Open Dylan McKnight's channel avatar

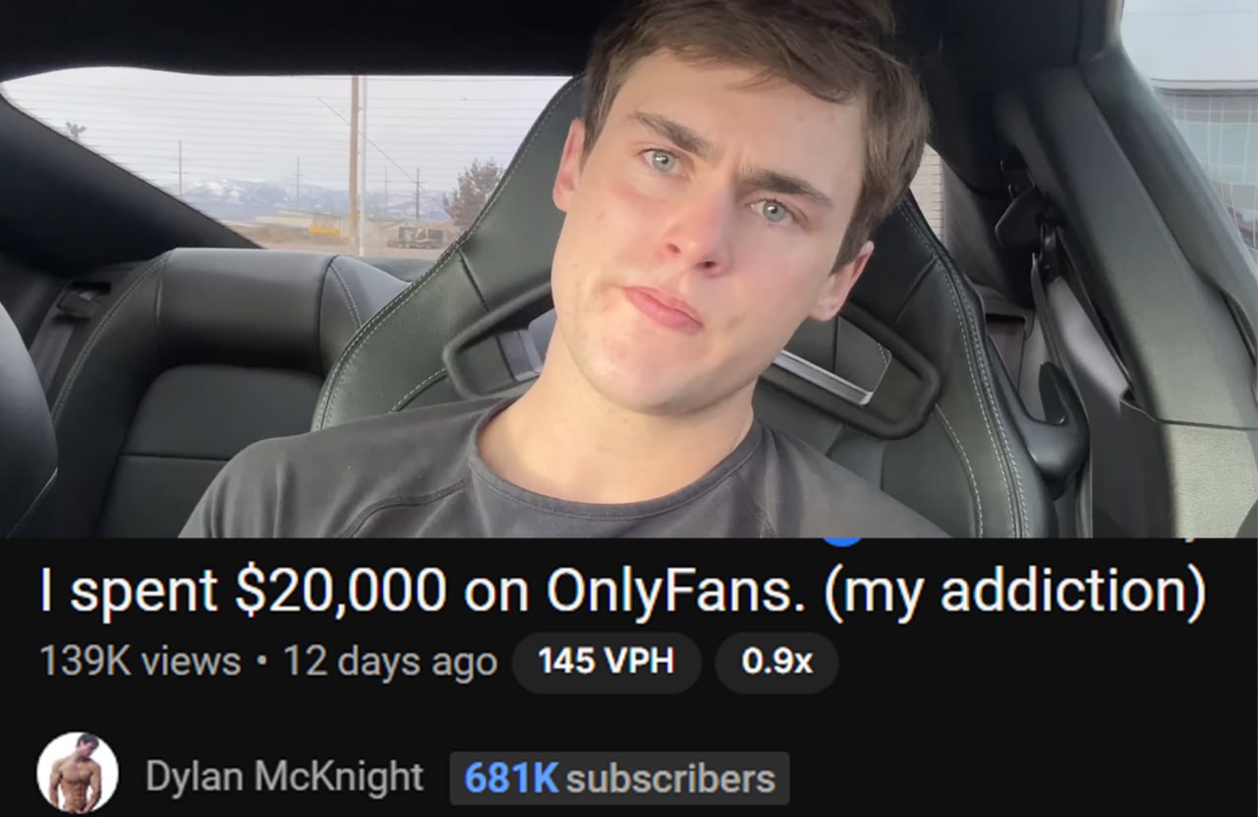78,772
